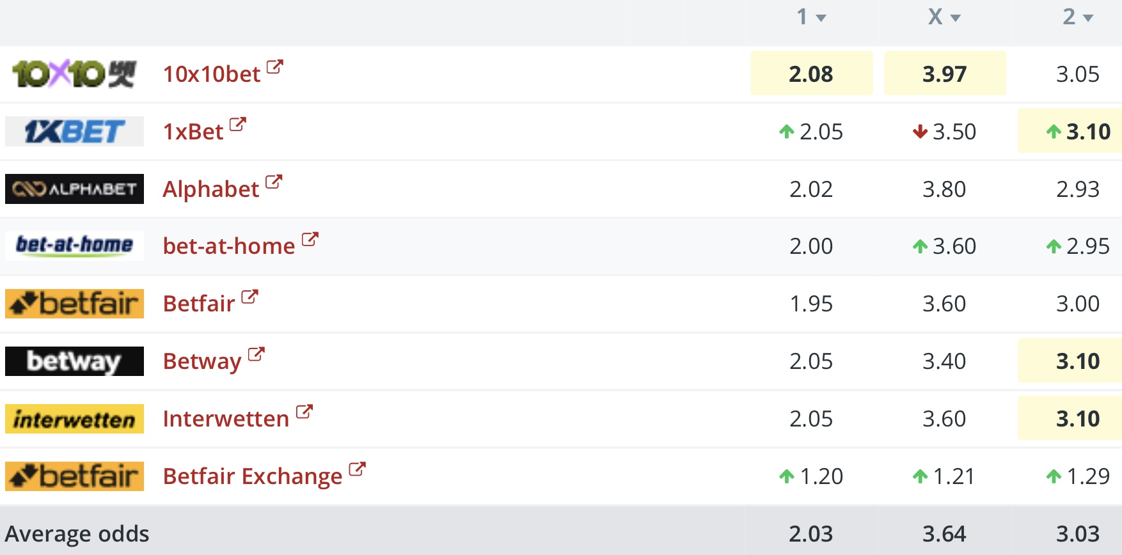The width and height of the screenshot is (1122, 555).
Task: Sort by column 1 dropdown arrow
Action: 821,18
